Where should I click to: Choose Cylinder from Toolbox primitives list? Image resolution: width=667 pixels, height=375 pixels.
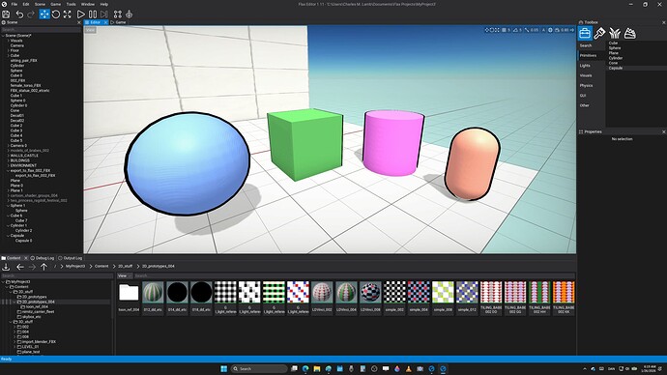click(616, 58)
